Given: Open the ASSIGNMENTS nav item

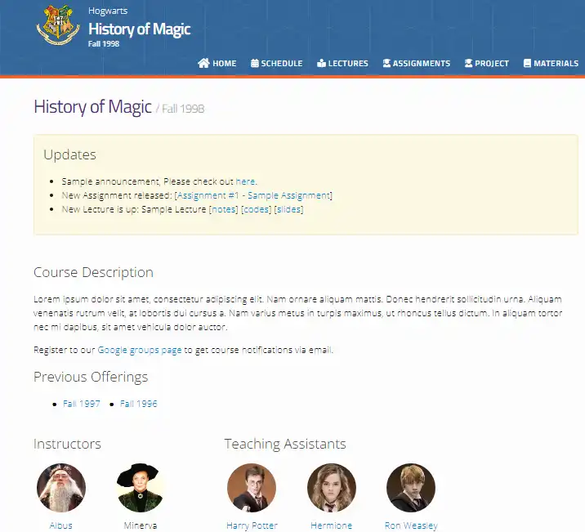Looking at the screenshot, I should [x=417, y=63].
